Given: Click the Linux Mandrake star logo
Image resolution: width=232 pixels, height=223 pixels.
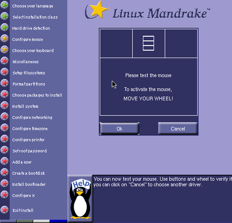Looking at the screenshot, I should pyautogui.click(x=97, y=10).
